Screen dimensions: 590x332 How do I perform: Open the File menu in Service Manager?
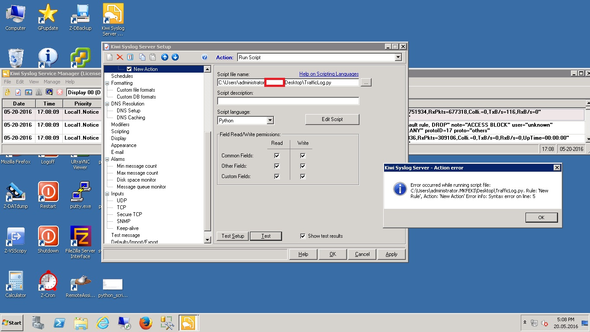pos(8,82)
